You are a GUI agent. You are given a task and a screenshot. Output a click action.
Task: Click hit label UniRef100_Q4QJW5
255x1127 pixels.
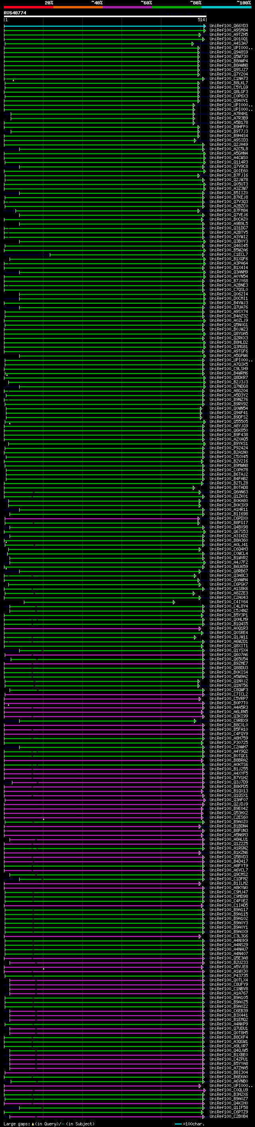pyautogui.click(x=229, y=1050)
